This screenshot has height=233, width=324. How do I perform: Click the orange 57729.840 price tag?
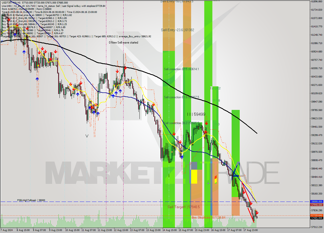coord(317,215)
